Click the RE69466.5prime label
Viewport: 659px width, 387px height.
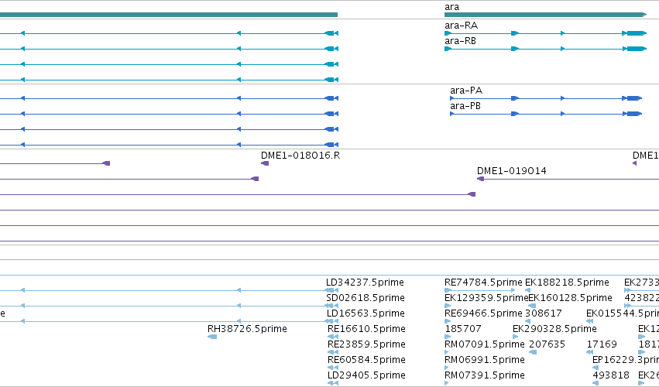click(483, 313)
